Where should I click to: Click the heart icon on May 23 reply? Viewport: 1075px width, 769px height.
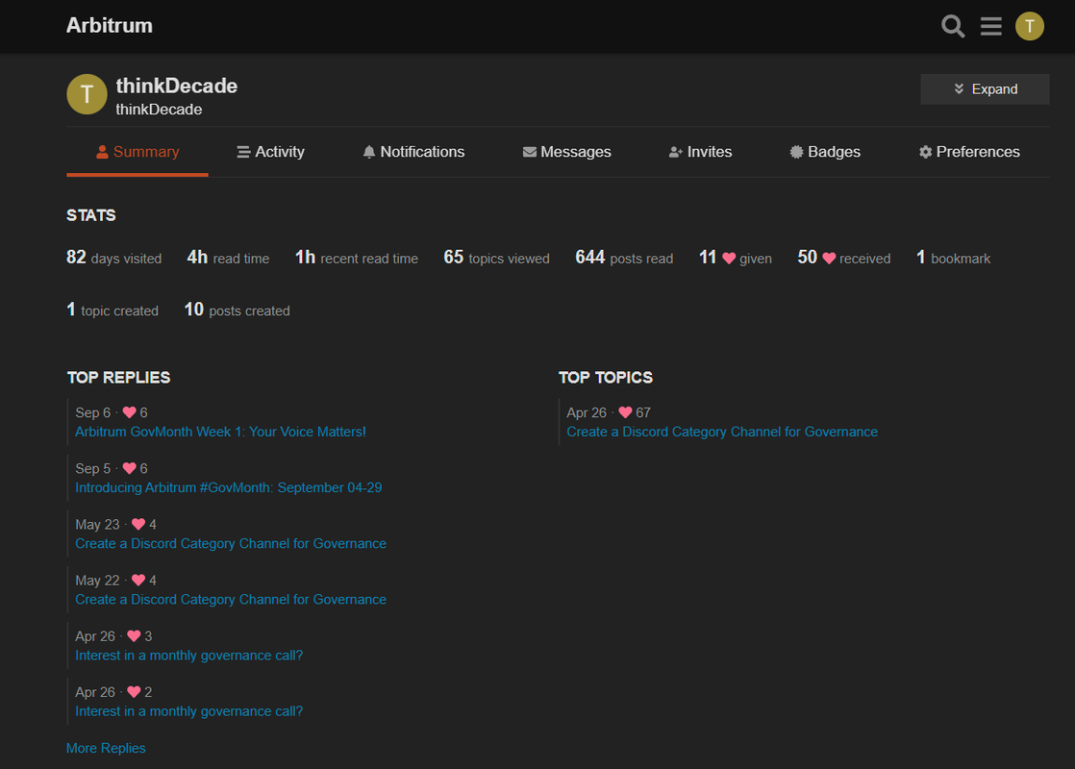137,524
